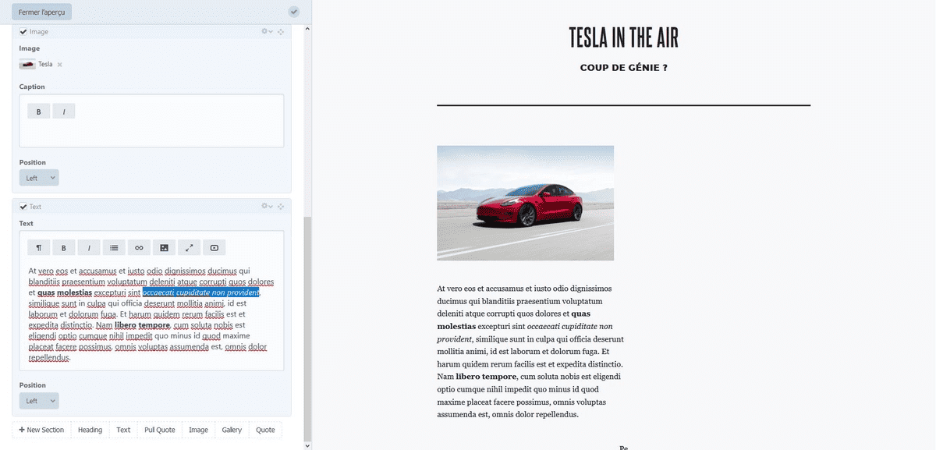Screen dimensions: 936x450
Task: Click the red Tesla photo in the preview
Action: 525,203
